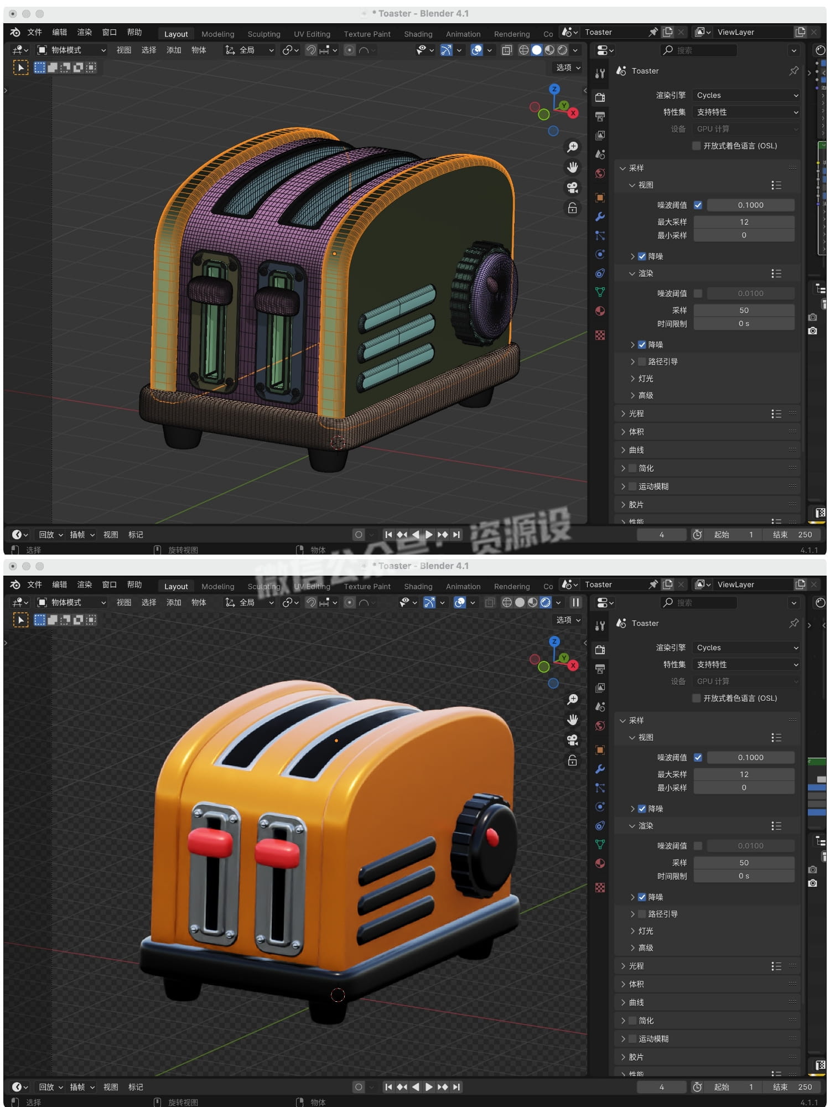
Task: Enable 运动模糊 checkbox in wireframe-view window
Action: 632,487
